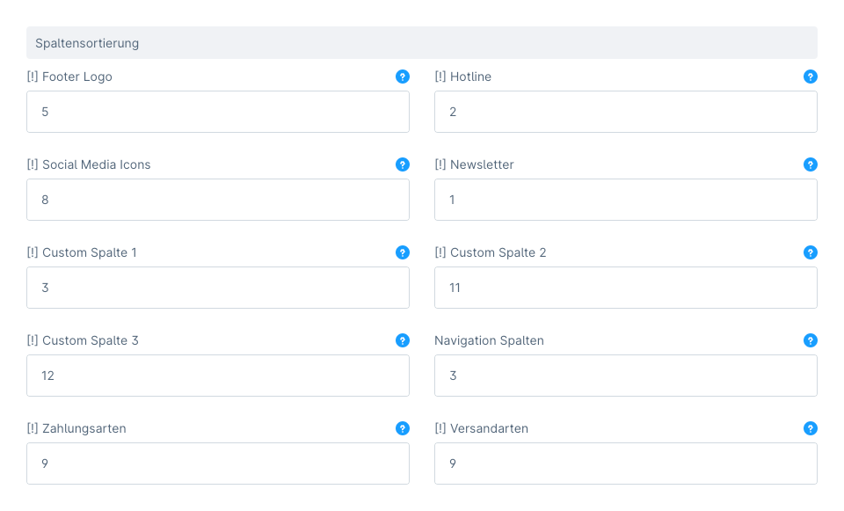Open the Navigation Spalten help icon
This screenshot has height=511, width=844.
click(811, 340)
